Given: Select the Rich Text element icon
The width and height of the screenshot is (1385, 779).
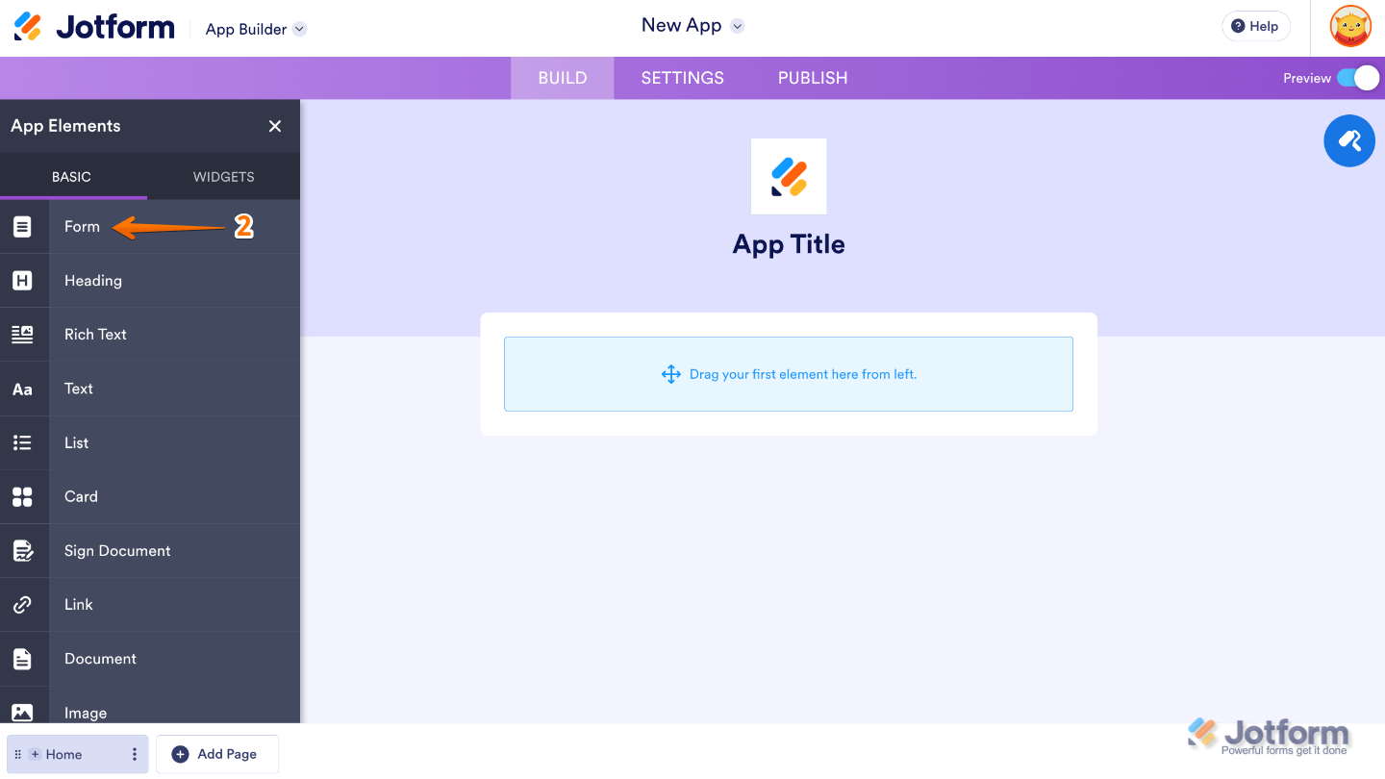Looking at the screenshot, I should pos(23,334).
